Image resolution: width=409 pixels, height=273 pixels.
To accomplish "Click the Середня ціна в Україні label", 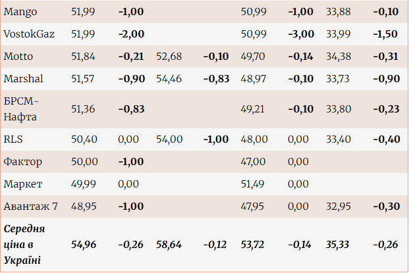I will coord(25,244).
